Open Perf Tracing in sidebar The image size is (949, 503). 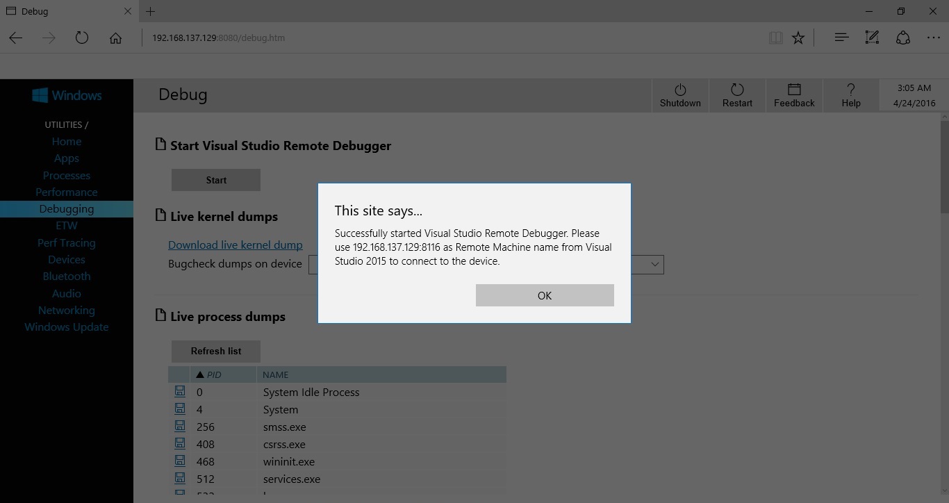click(67, 243)
